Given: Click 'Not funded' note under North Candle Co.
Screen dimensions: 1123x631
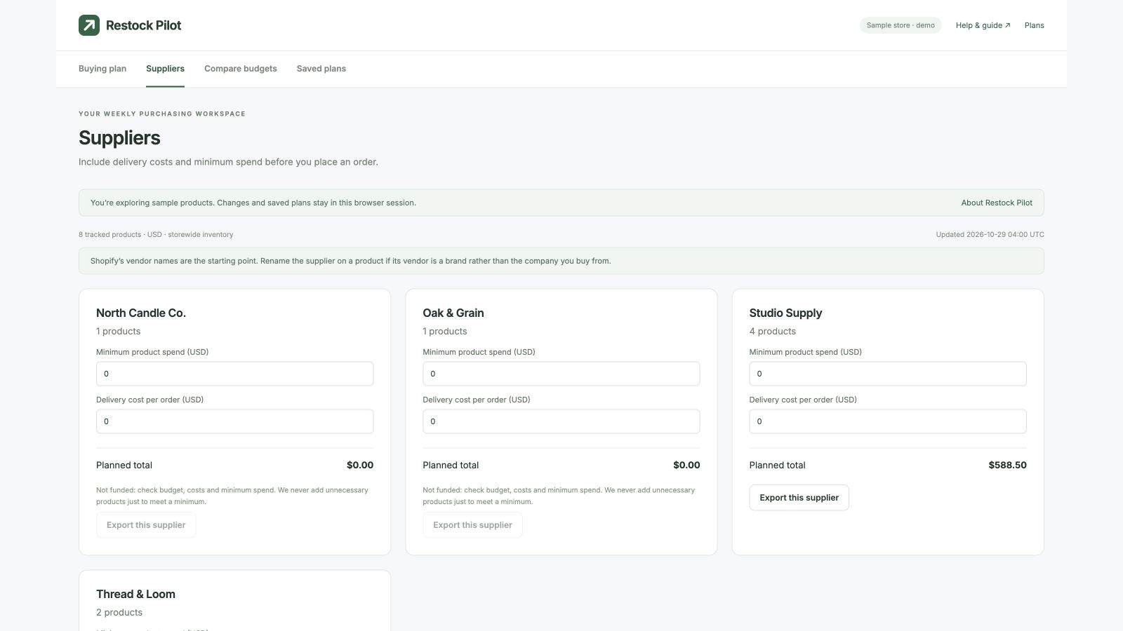Looking at the screenshot, I should coord(232,496).
